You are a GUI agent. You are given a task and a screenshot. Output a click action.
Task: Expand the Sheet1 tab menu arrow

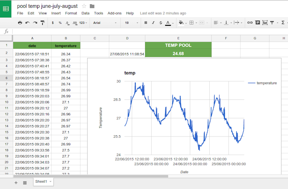pos(51,181)
